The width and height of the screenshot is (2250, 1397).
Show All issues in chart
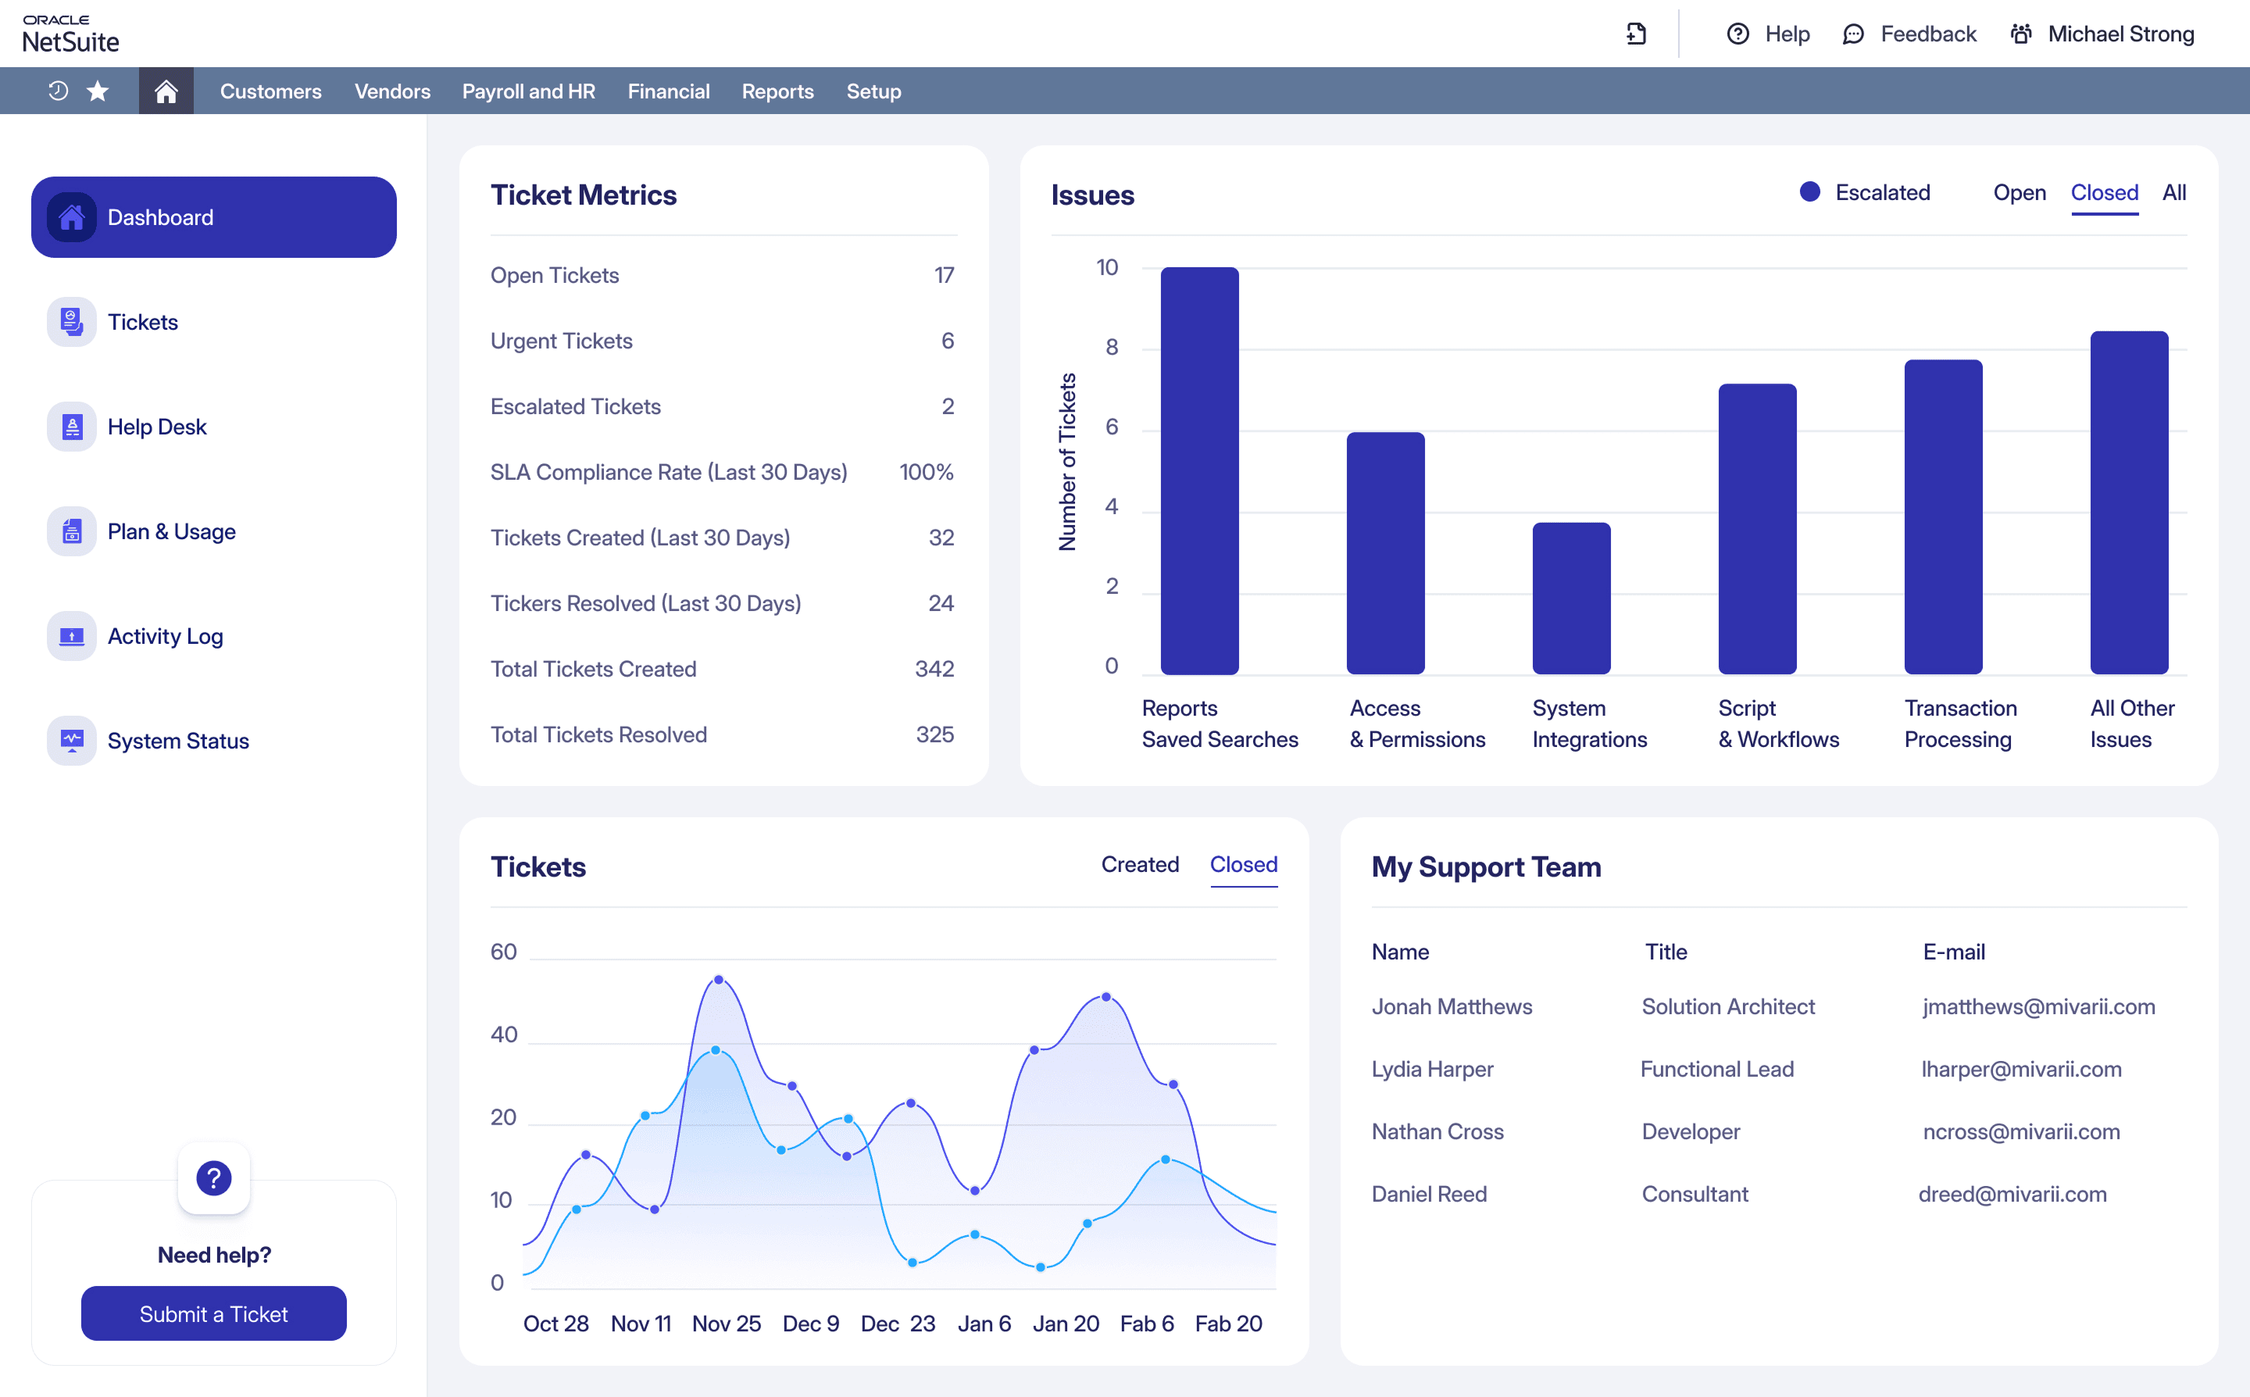(2173, 192)
